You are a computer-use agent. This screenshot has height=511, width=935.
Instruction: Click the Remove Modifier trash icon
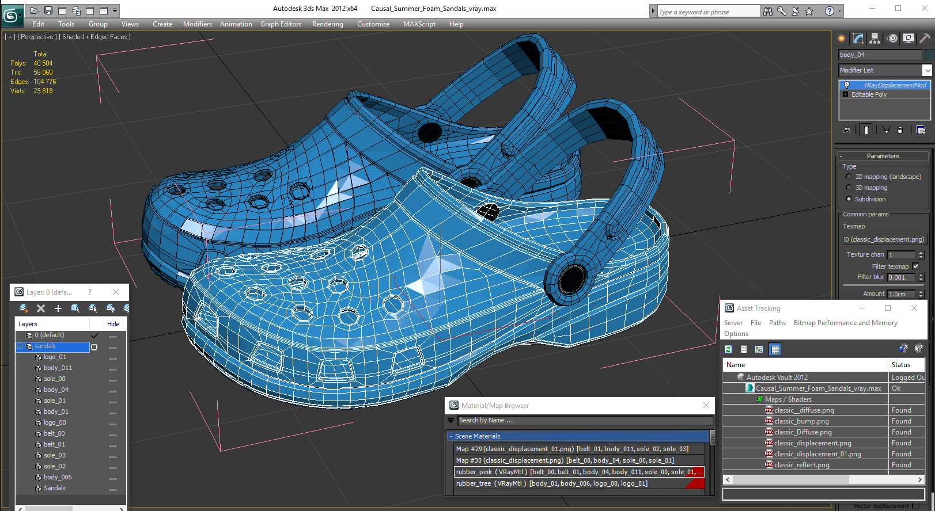(900, 129)
